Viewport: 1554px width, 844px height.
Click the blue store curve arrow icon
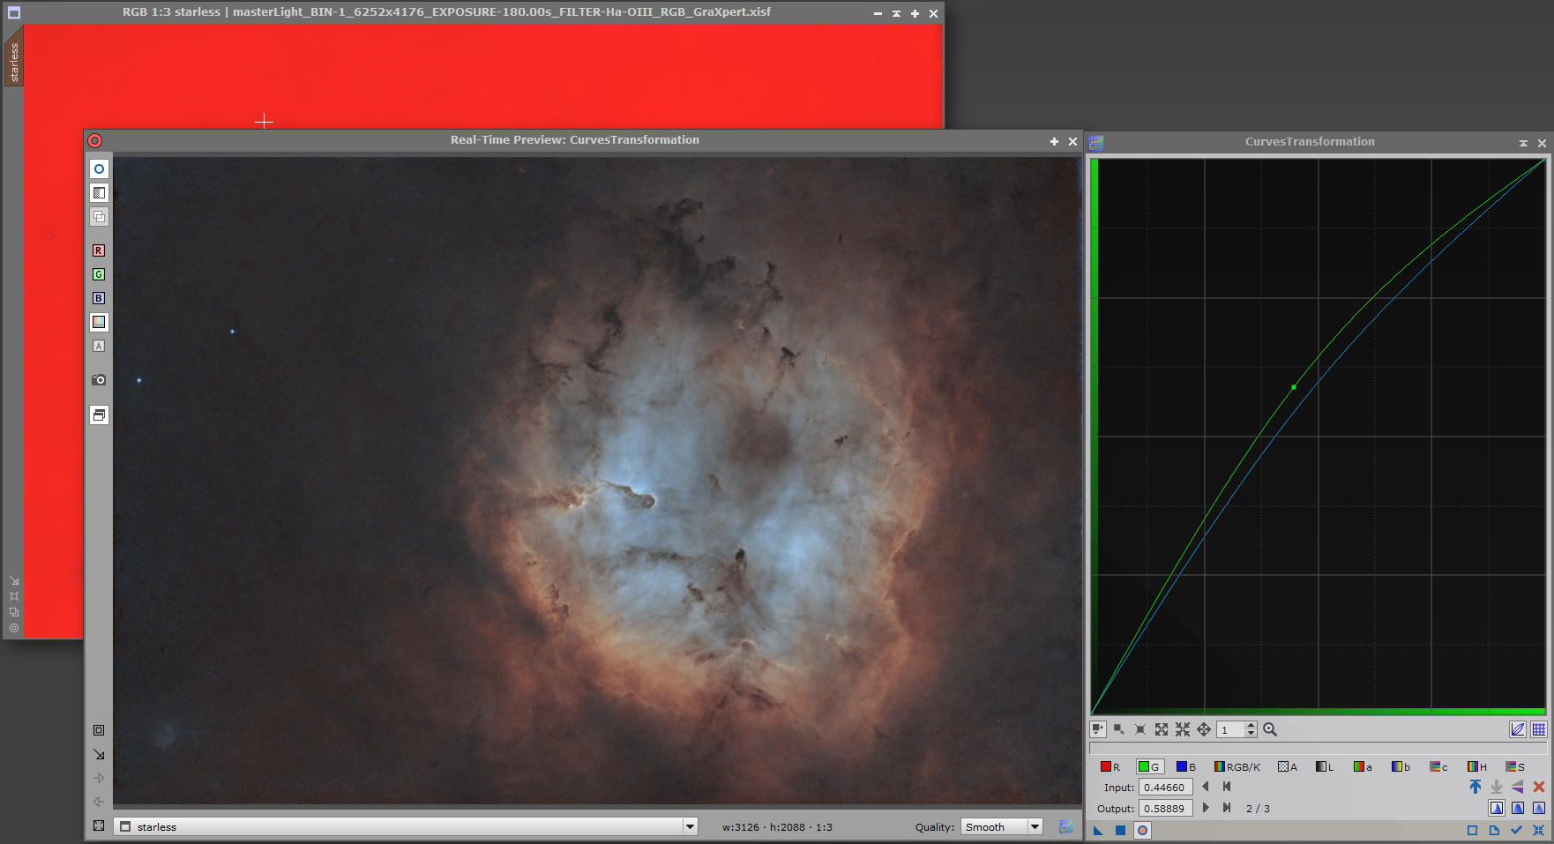1476,787
